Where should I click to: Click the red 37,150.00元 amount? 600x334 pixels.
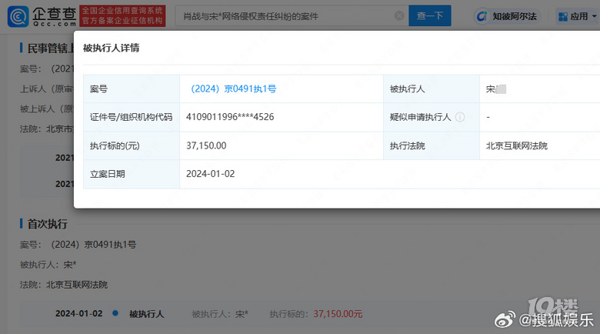[x=338, y=314]
